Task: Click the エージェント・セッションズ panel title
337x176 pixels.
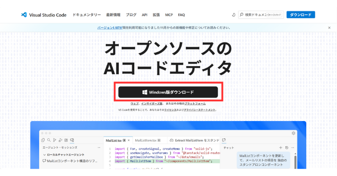Action: click(x=60, y=148)
